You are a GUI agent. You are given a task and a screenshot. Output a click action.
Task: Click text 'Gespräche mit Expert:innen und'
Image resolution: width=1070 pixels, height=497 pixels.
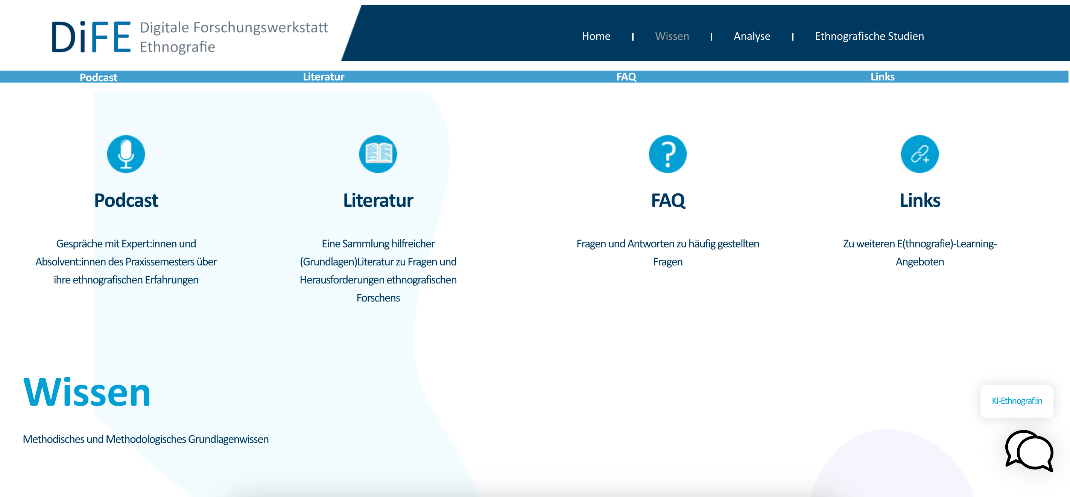click(126, 243)
